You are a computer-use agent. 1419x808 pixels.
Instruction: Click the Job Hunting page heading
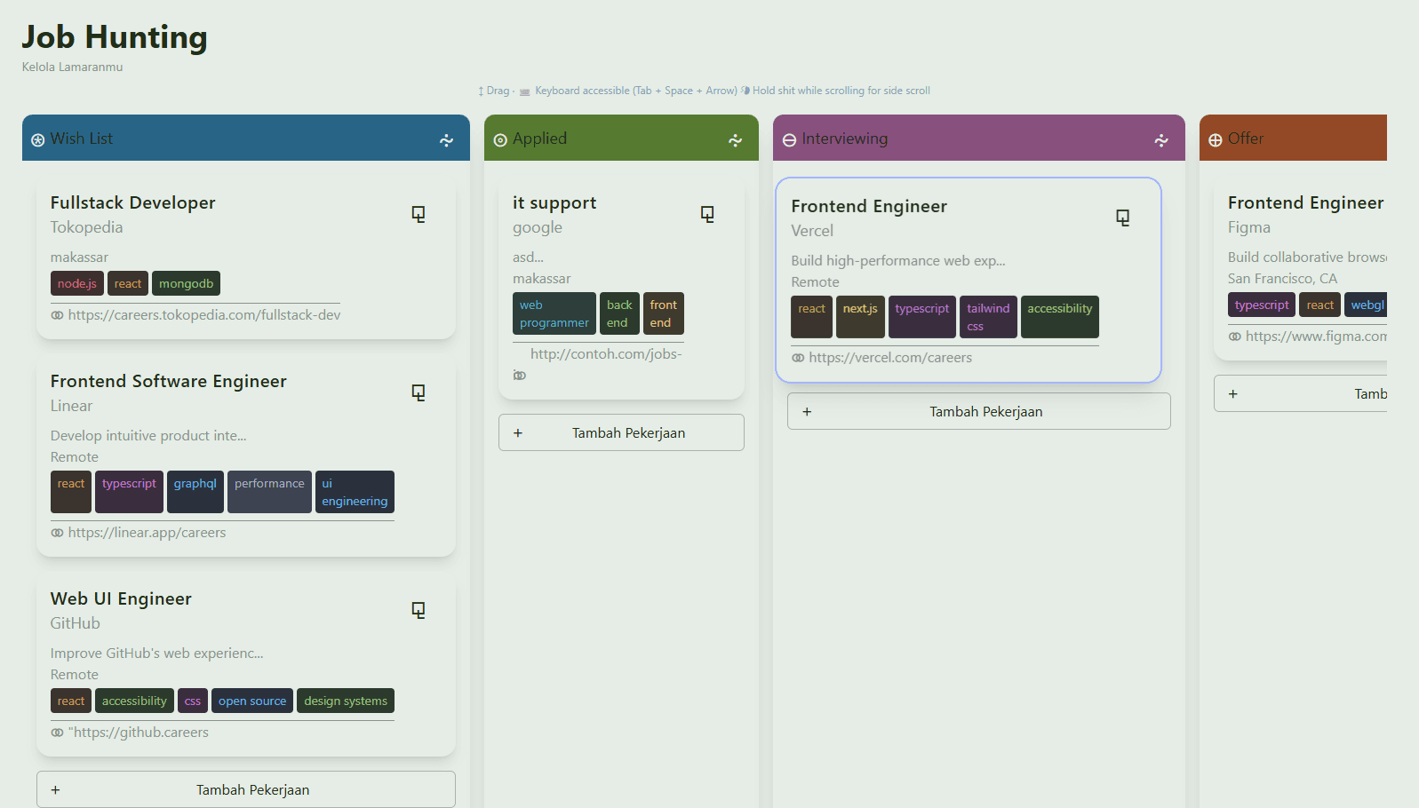tap(115, 37)
